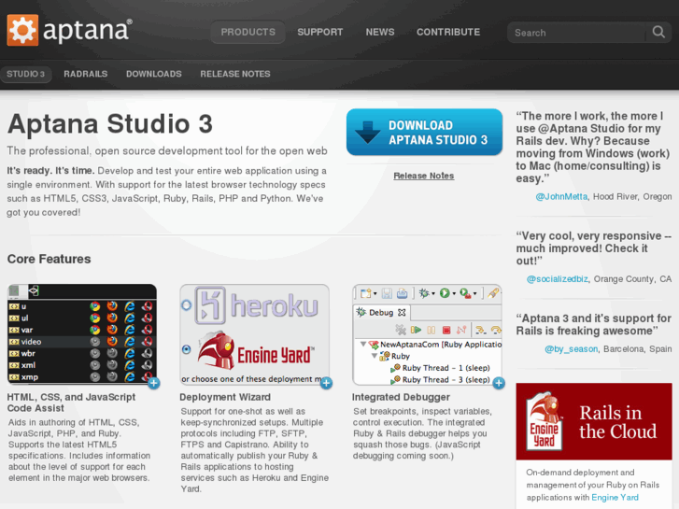Open the @JohnMetta link
The image size is (679, 509).
coord(561,197)
